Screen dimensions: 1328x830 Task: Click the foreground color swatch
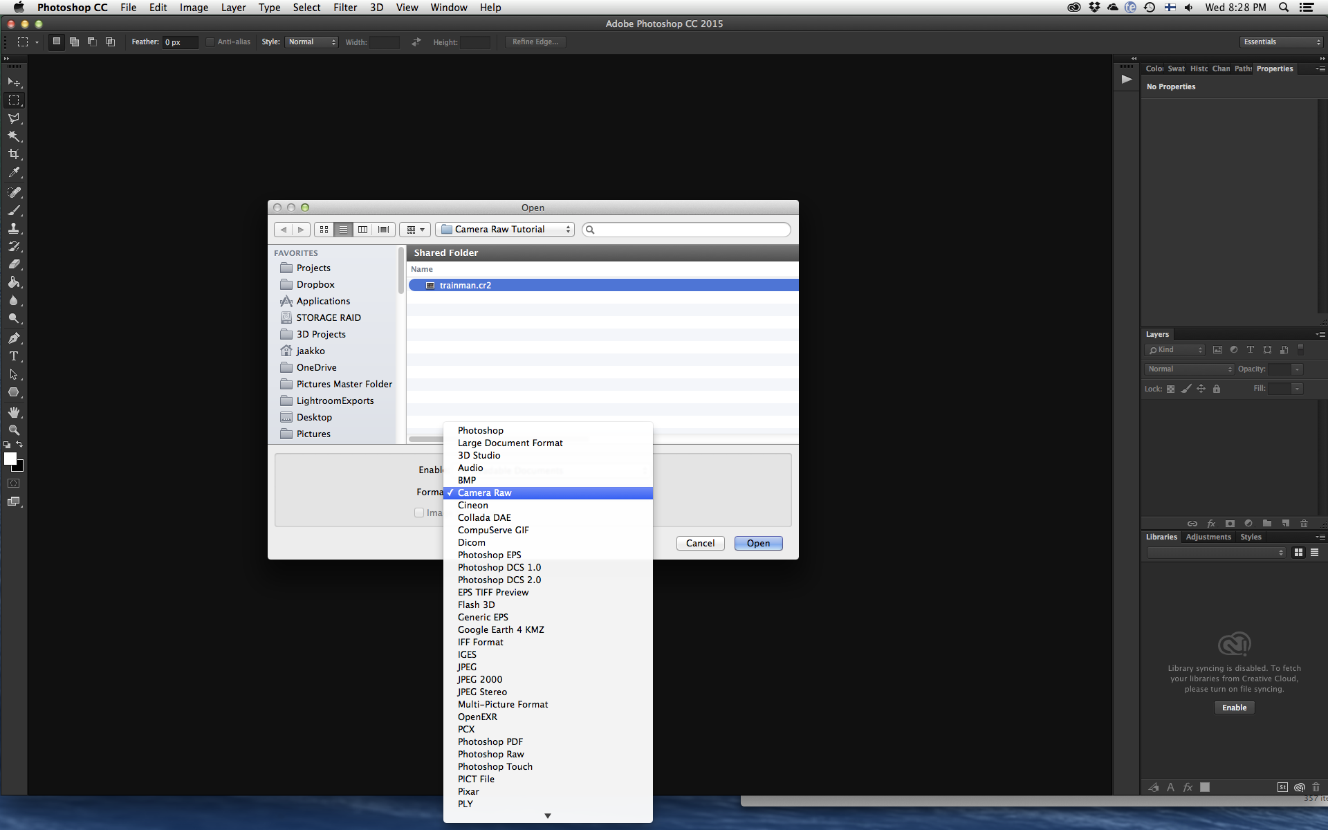(10, 459)
